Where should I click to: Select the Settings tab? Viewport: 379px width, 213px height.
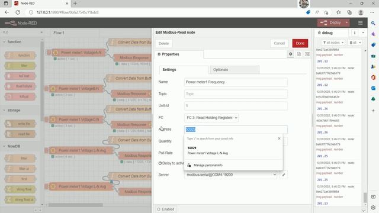coord(184,70)
